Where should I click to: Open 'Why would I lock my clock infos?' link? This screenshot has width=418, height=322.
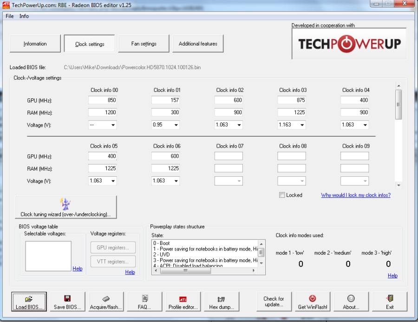[x=356, y=195]
